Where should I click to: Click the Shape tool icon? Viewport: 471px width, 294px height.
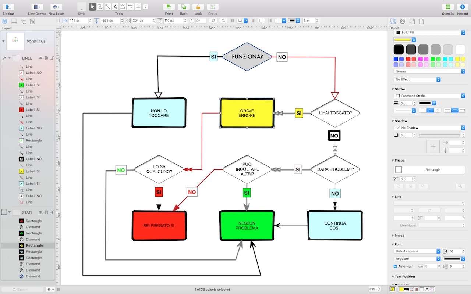pos(100,7)
